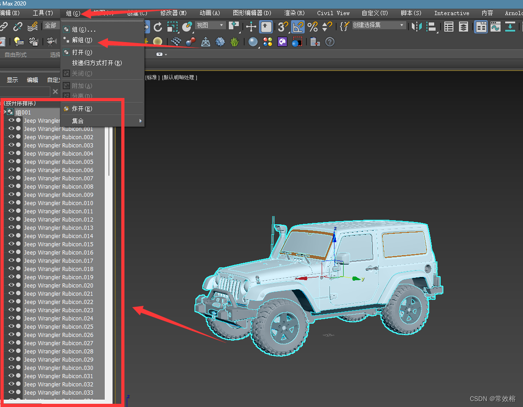Click the Render Production icon with the blue sphere
Screen dimensions: 523x407
point(297,42)
